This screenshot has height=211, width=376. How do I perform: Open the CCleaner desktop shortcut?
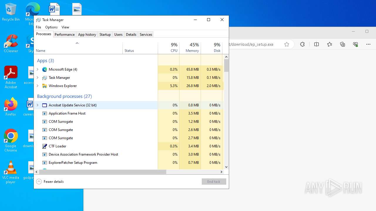tap(11, 44)
